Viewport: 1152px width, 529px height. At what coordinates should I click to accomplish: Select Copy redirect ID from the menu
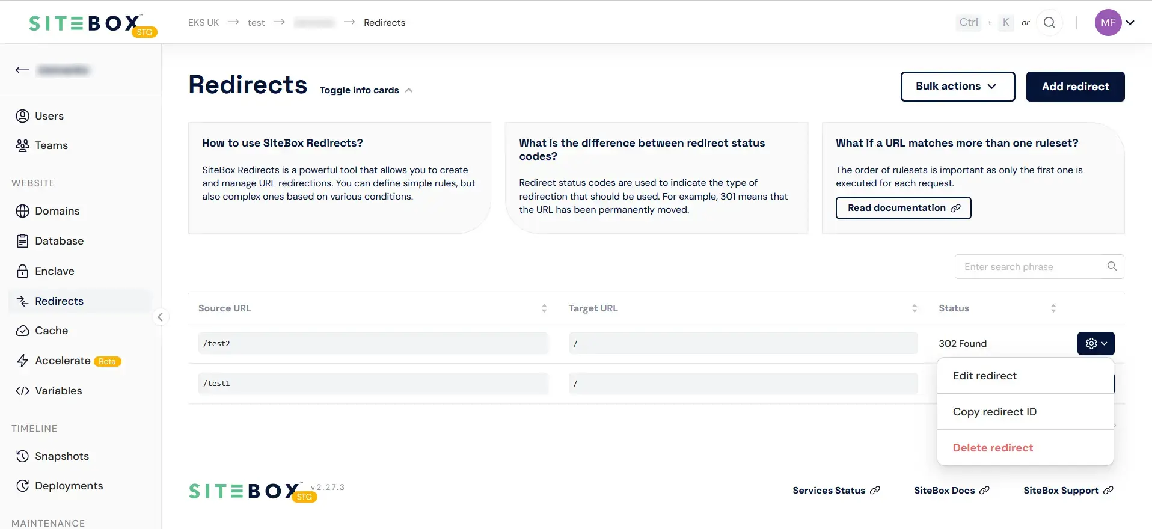1025,412
